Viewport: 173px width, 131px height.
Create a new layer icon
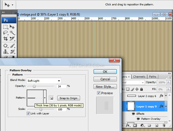[157, 125]
